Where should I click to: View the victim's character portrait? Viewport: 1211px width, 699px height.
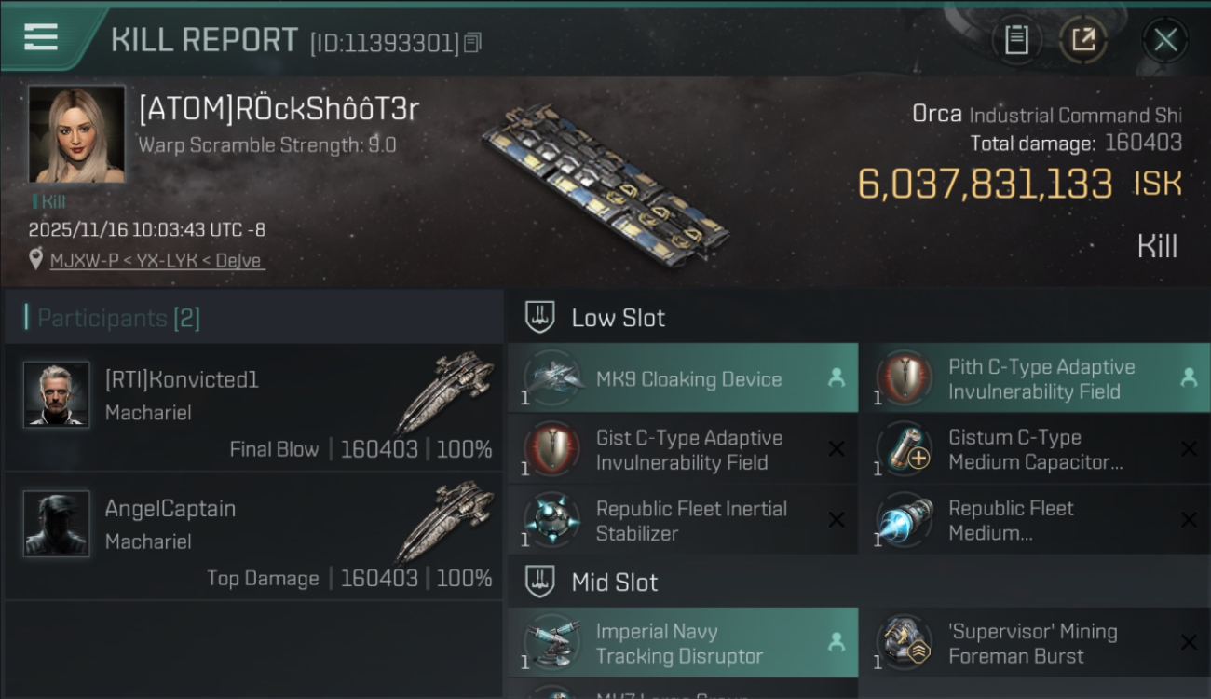pos(76,134)
